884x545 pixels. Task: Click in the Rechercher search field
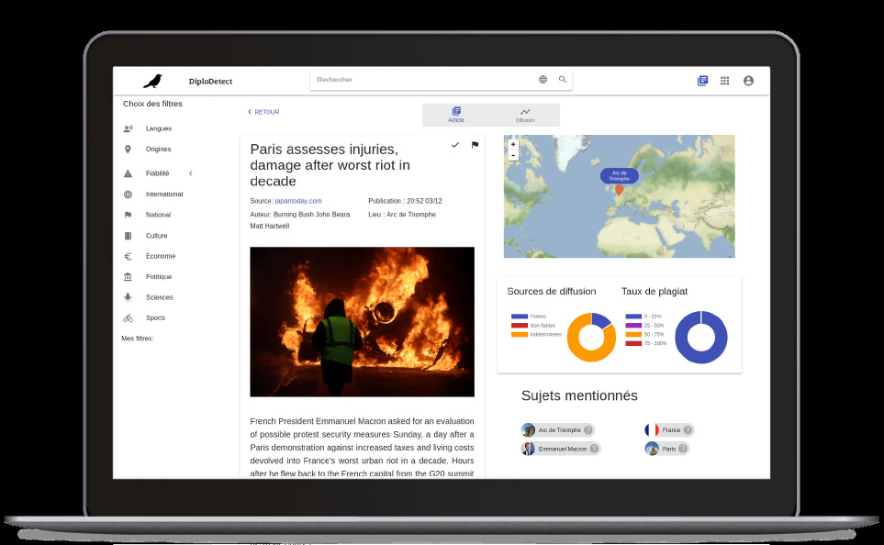pos(422,80)
